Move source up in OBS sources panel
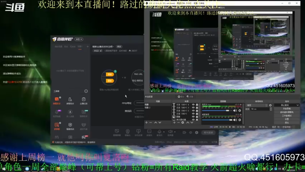Screen dimensions: 305x172 coord(188,122)
